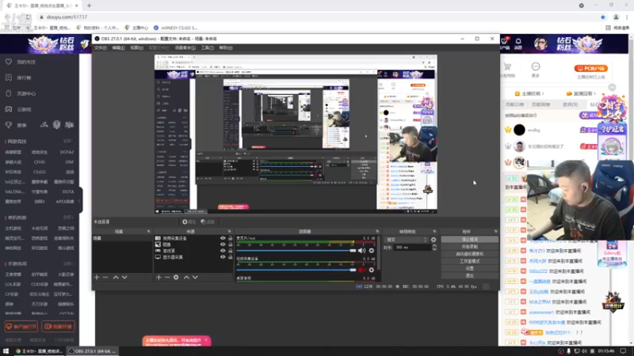The image size is (634, 356).
Task: Adjust the 麦克风/Aux volume slider
Action: pyautogui.click(x=296, y=251)
